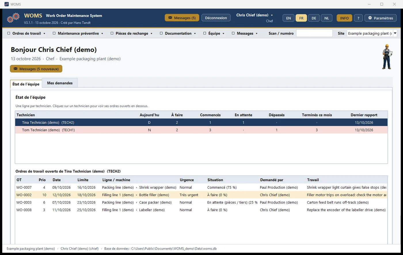The width and height of the screenshot is (403, 255).
Task: Click the Limite column header
Action: coord(83,180)
